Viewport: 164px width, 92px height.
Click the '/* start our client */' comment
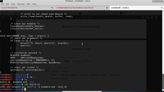[24, 67]
